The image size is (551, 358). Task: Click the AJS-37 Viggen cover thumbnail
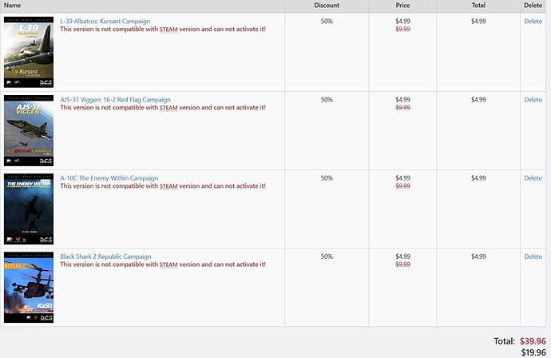pos(29,130)
